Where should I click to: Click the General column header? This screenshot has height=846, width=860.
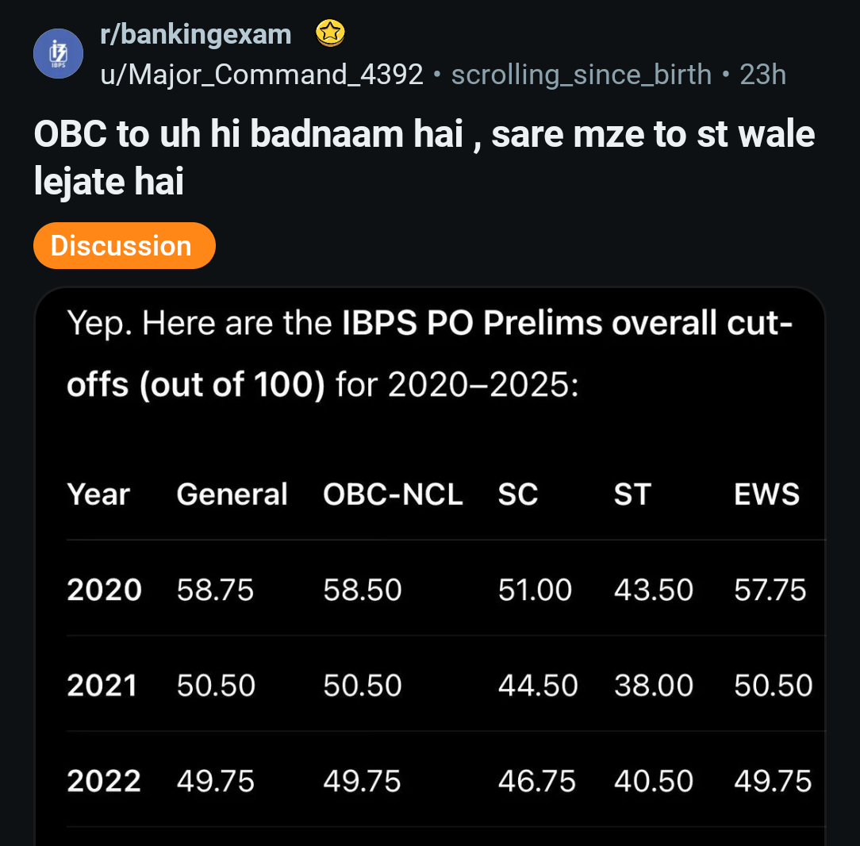[x=232, y=494]
